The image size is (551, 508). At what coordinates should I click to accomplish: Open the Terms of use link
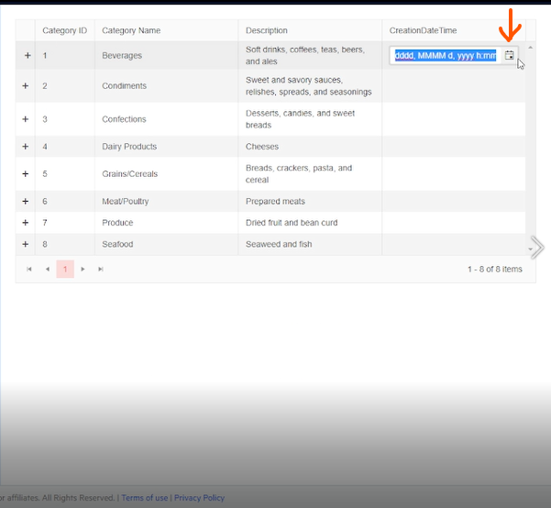(x=145, y=498)
